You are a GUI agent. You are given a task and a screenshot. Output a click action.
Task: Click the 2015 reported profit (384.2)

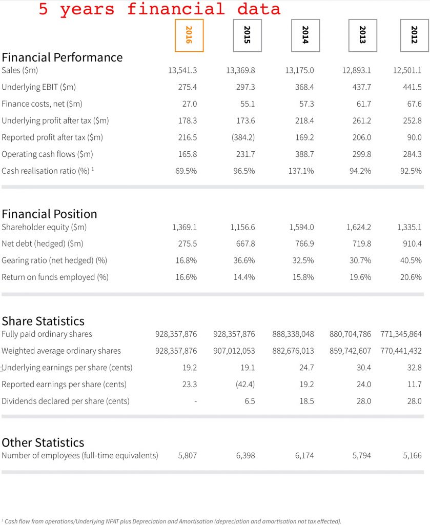click(243, 137)
